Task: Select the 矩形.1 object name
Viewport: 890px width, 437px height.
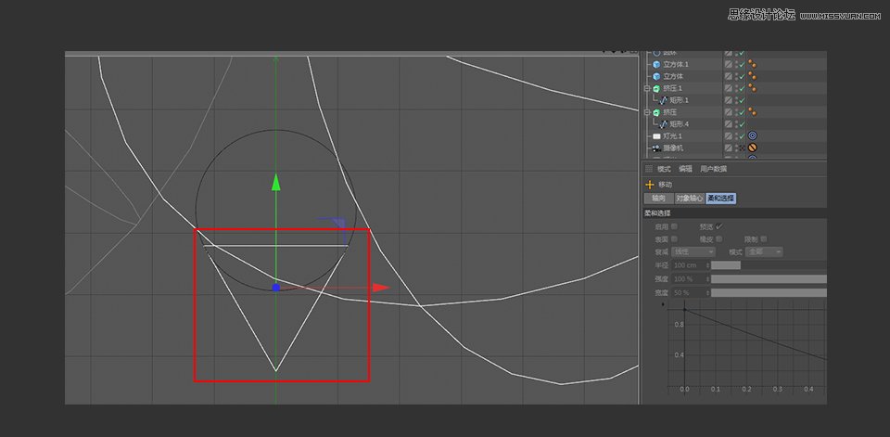Action: (x=680, y=100)
